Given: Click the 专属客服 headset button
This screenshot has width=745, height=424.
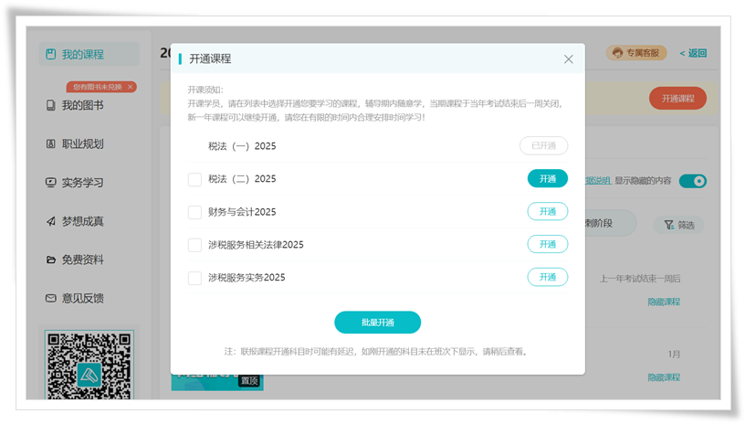Looking at the screenshot, I should click(636, 53).
